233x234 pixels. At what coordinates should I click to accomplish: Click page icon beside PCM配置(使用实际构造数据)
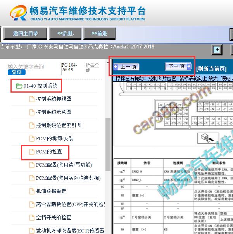click(32, 178)
